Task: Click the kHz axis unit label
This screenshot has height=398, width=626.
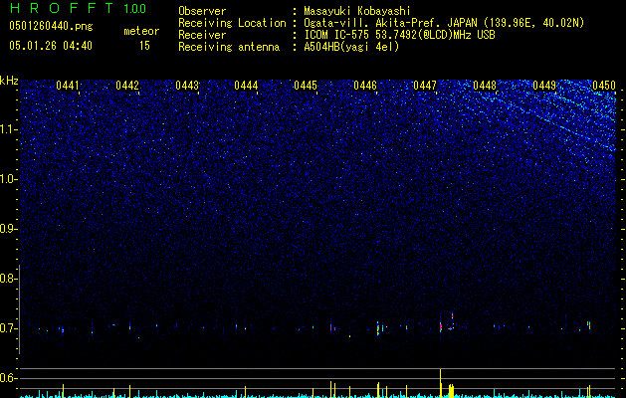Action: click(9, 81)
